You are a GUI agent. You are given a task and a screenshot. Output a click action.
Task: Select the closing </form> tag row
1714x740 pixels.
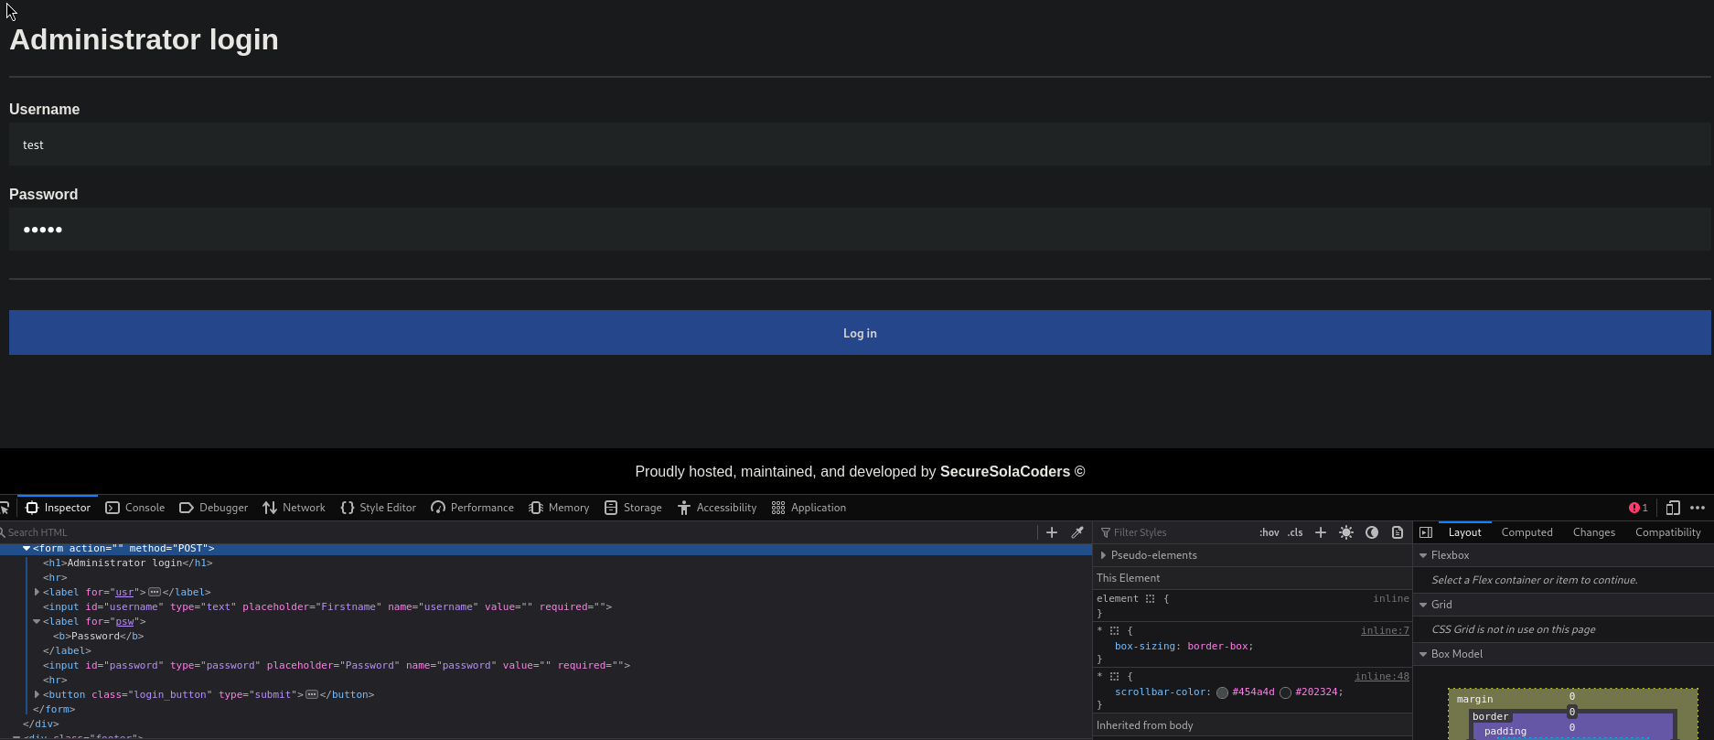point(54,709)
